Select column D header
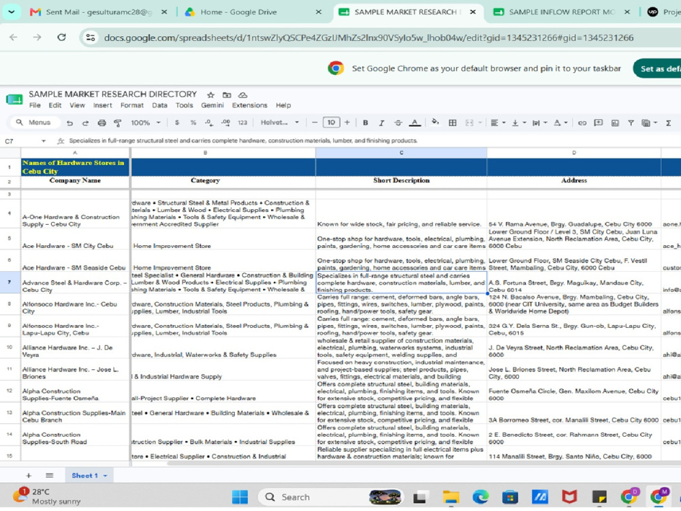Image resolution: width=681 pixels, height=511 pixels. click(573, 153)
